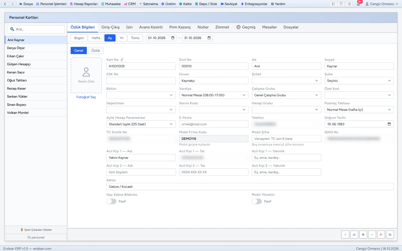This screenshot has height=251, width=402.
Task: Toggle the Mobil Yönetici switch
Action: (x=257, y=201)
